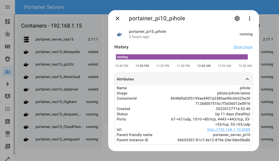Viewport: 279px width, 161px height.
Task: Open the three-dot menu in the dialog
Action: pos(250,18)
